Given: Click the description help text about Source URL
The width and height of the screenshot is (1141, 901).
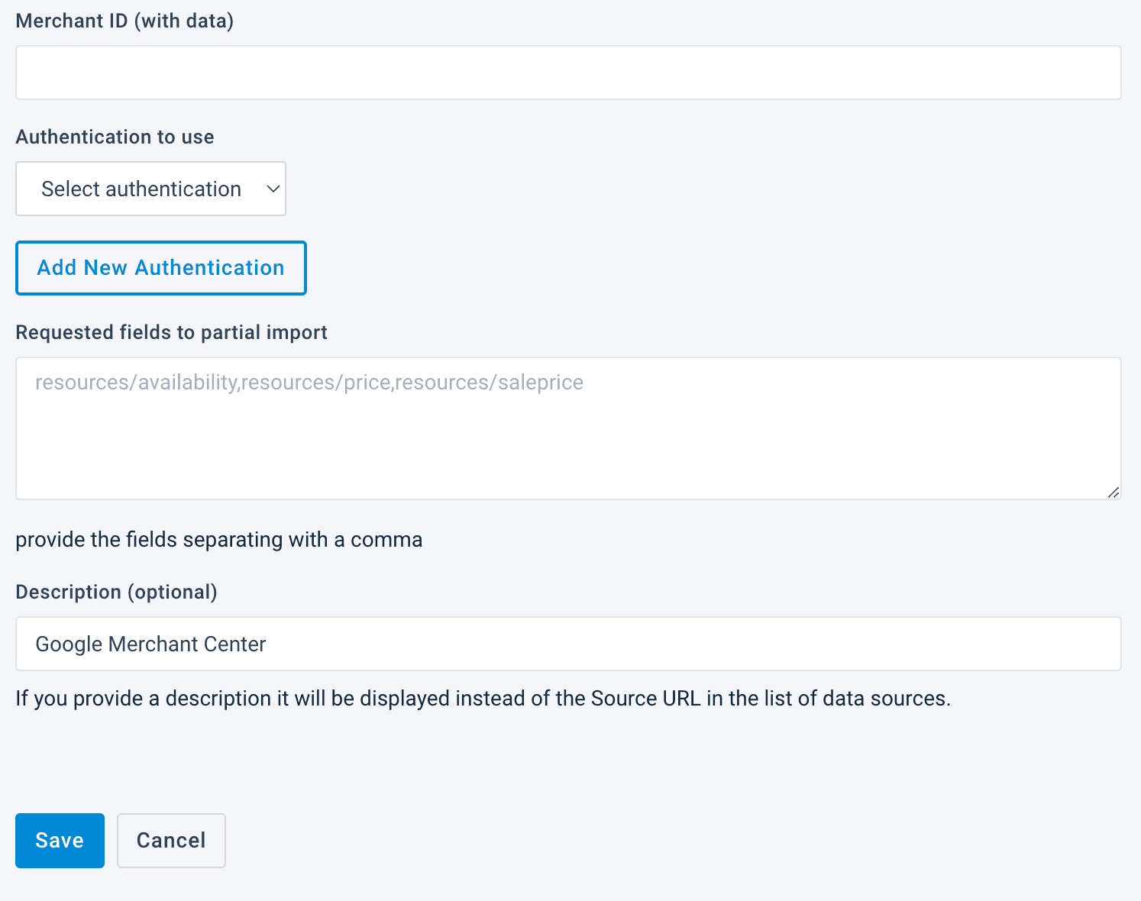Looking at the screenshot, I should [483, 698].
